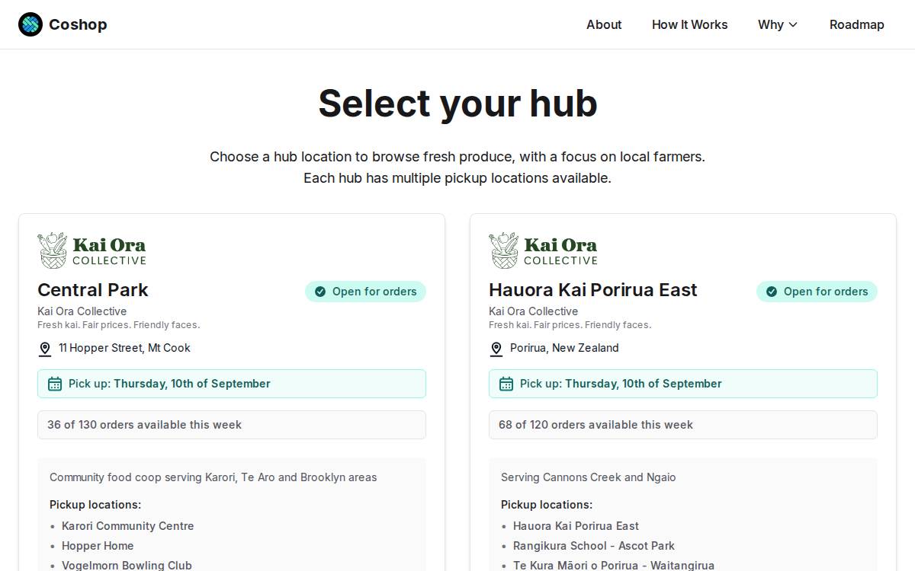Viewport: 915px width, 571px height.
Task: Click 'Karori Community Centre' pickup location
Action: click(127, 526)
